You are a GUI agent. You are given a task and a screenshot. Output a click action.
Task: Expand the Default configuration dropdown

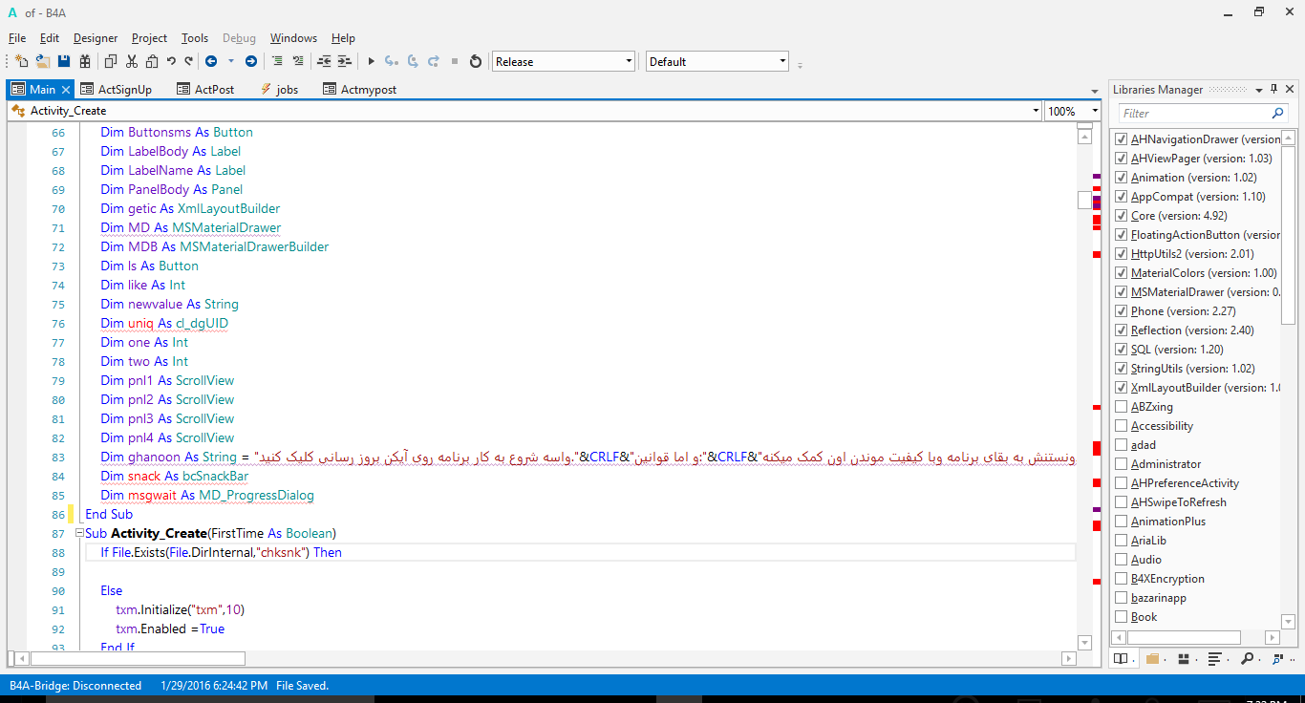(x=782, y=61)
